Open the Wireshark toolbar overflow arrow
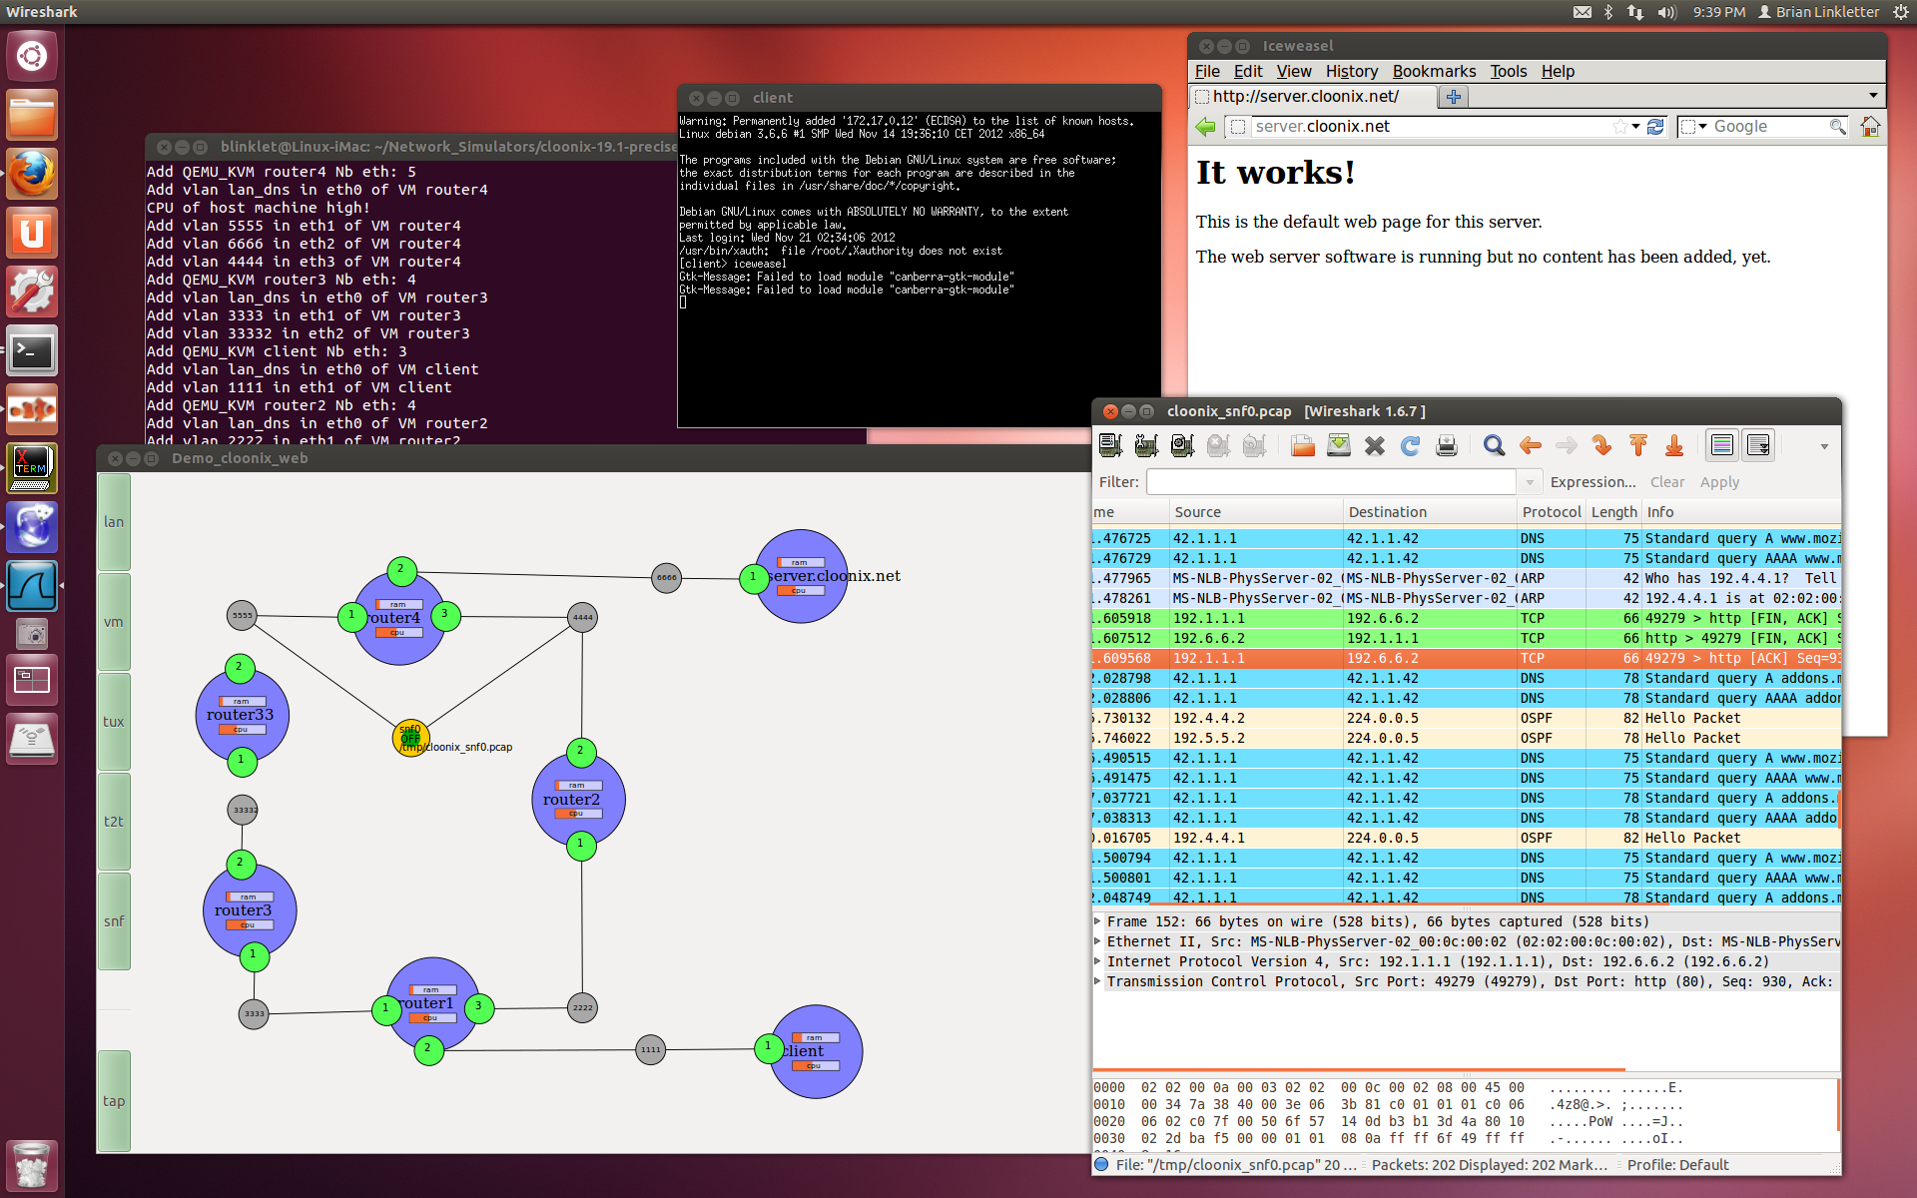 click(1824, 446)
